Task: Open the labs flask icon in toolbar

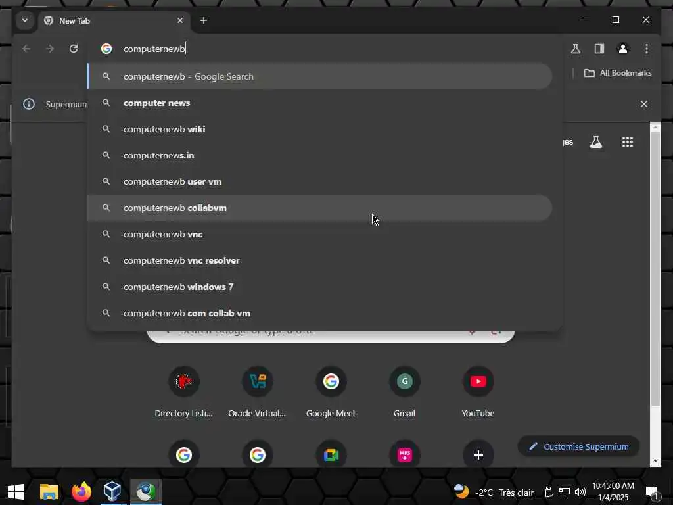Action: point(576,49)
